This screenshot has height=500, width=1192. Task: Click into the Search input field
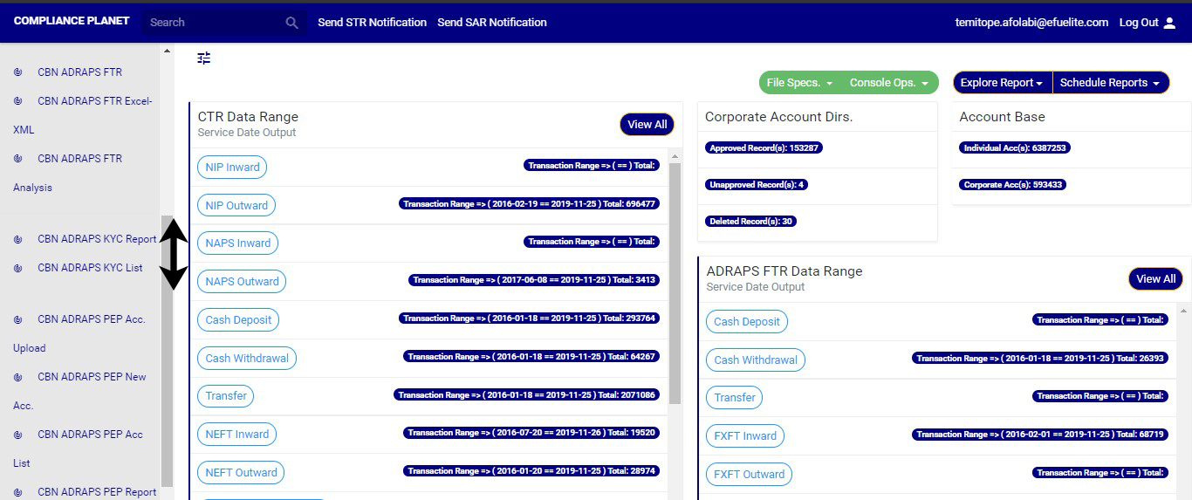point(214,23)
